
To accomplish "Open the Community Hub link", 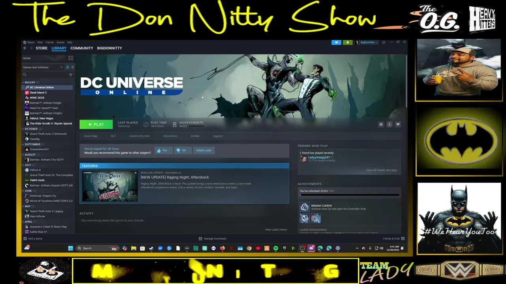I will click(139, 136).
